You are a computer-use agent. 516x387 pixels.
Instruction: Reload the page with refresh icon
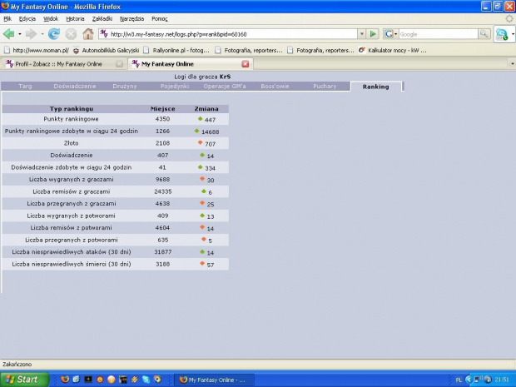[x=54, y=34]
